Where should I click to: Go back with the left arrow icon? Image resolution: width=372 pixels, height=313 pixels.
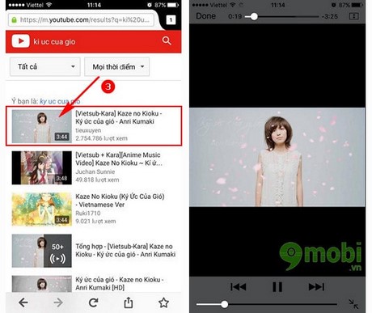point(23,302)
